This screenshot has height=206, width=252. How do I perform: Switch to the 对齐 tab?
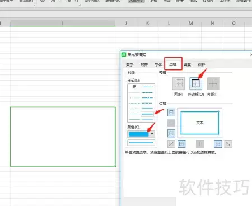click(x=144, y=64)
